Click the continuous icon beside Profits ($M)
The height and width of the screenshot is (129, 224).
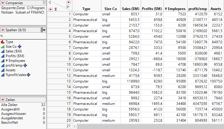pos(3,56)
